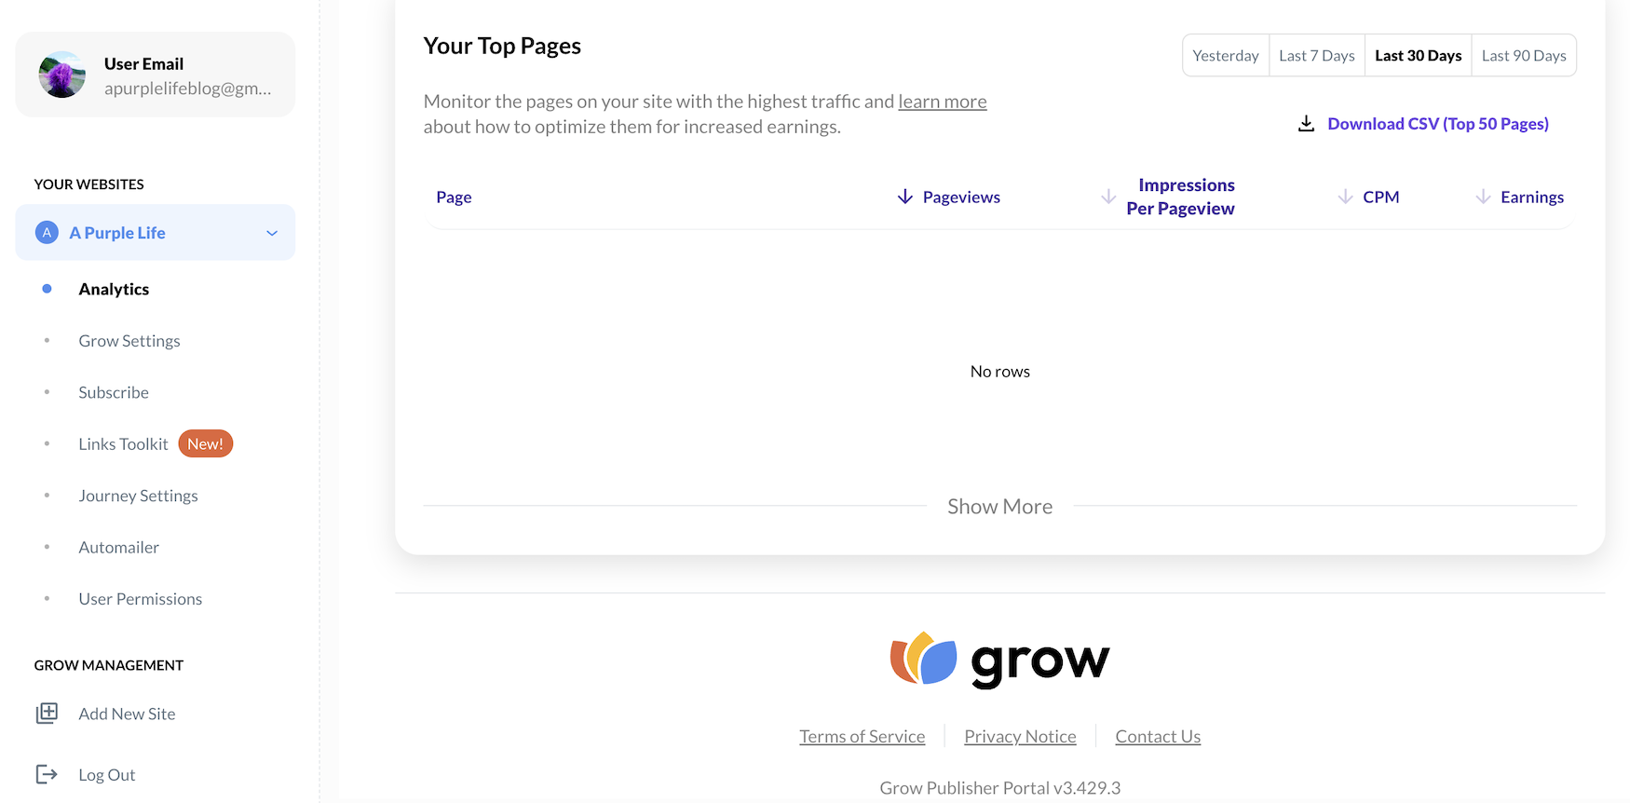The width and height of the screenshot is (1630, 803).
Task: Click the Page column header
Action: pos(454,197)
